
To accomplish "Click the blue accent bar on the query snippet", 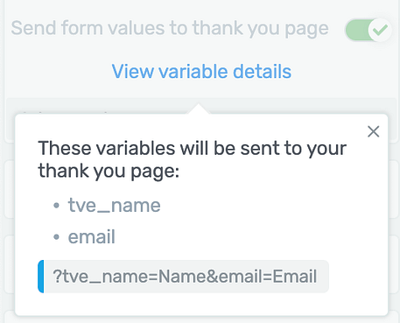I will [x=41, y=277].
